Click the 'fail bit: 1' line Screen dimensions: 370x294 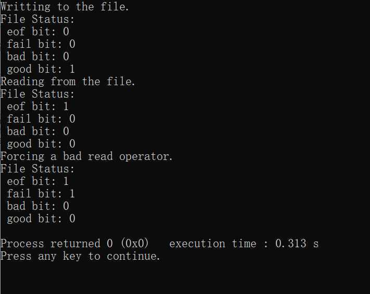click(x=41, y=194)
